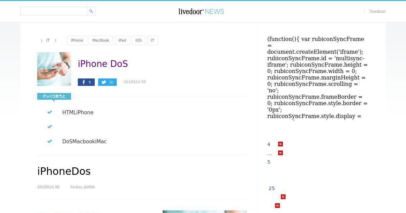Open sidebar link numbered 4
406x213 pixels.
click(269, 144)
